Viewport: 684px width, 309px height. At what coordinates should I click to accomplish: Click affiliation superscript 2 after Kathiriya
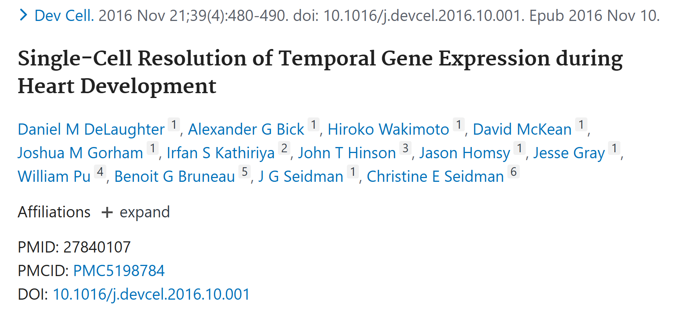click(x=284, y=148)
